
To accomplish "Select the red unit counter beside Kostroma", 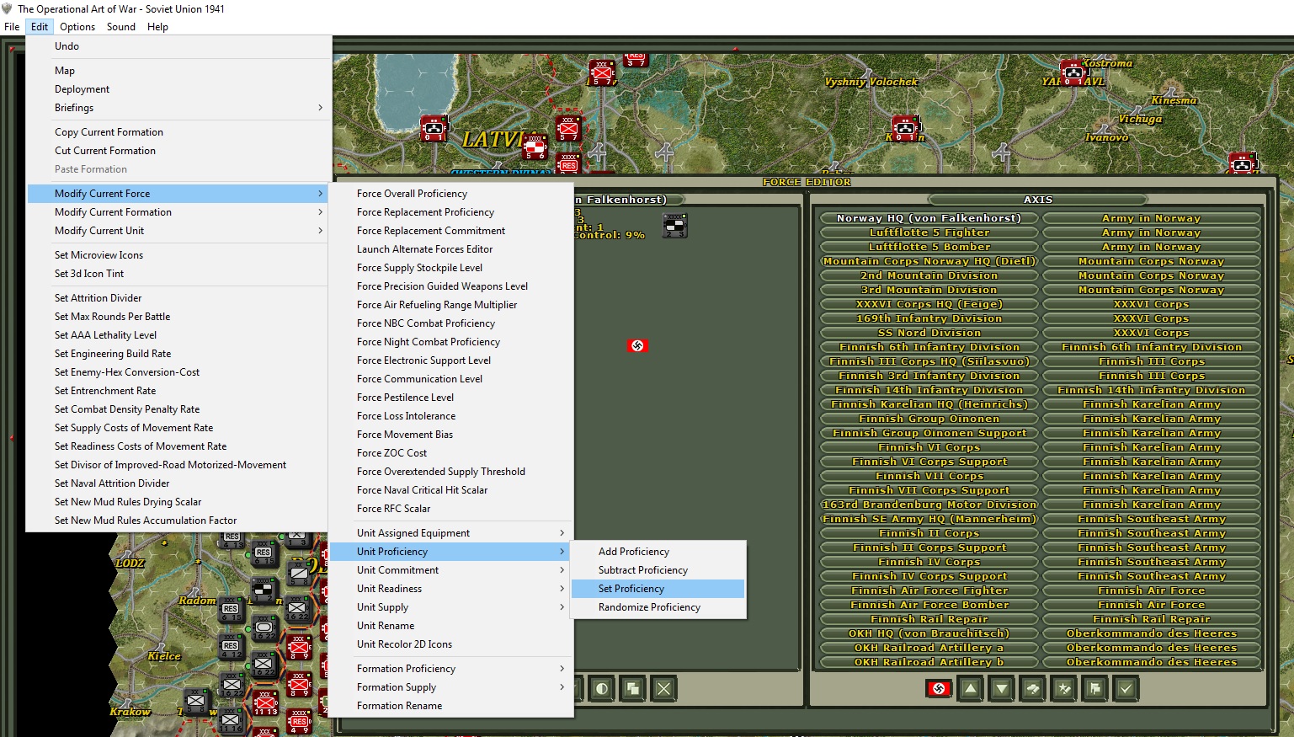I will 1072,72.
